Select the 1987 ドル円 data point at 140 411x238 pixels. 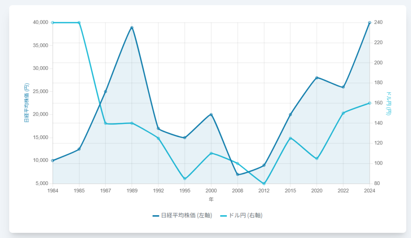click(106, 123)
